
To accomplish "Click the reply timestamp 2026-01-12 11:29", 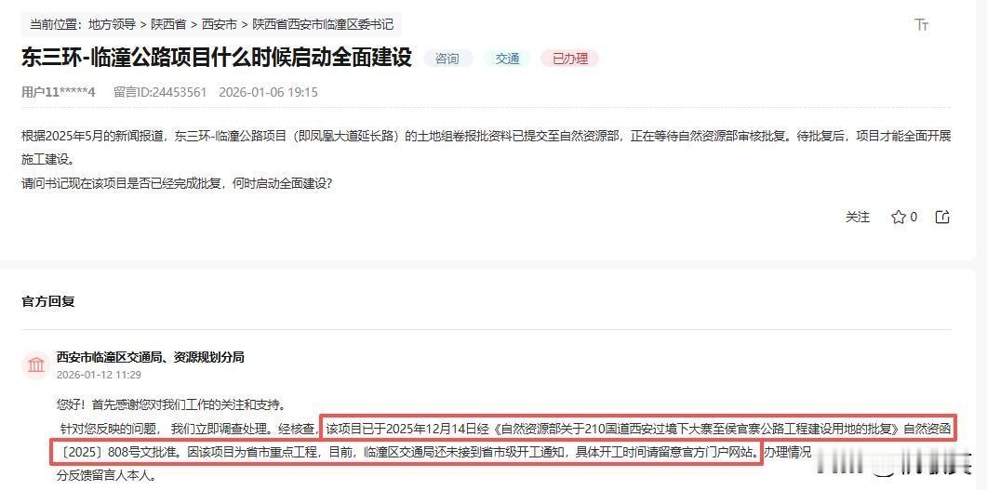I will tap(99, 375).
